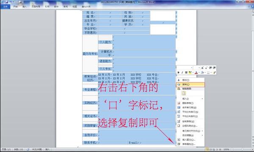Select Merge Cells in context menu
254x152 pixels.
pos(190,107)
